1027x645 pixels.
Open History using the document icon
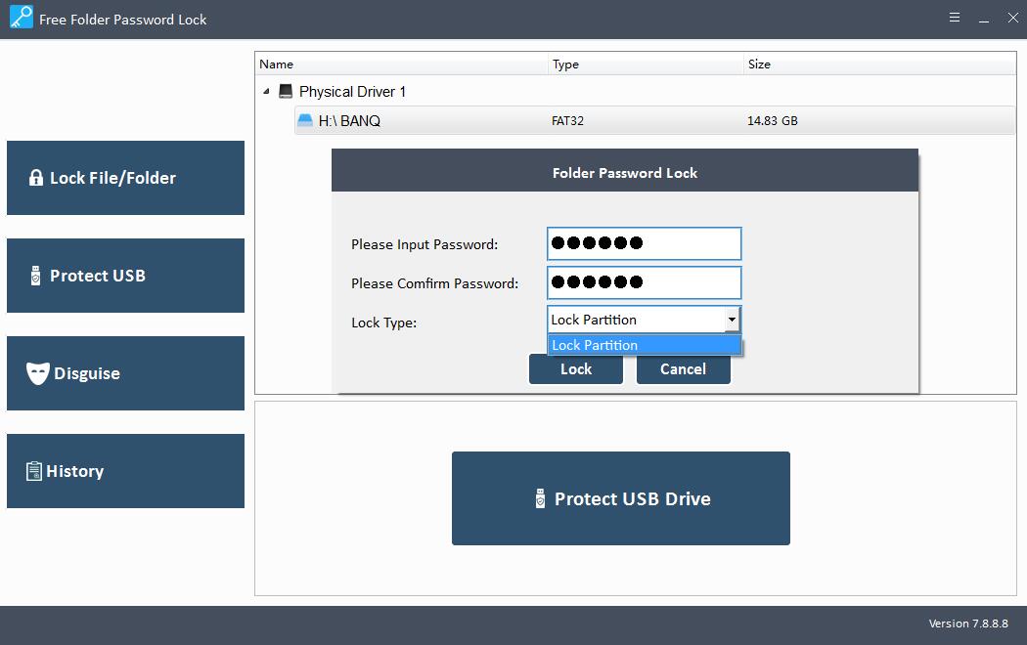pos(36,470)
